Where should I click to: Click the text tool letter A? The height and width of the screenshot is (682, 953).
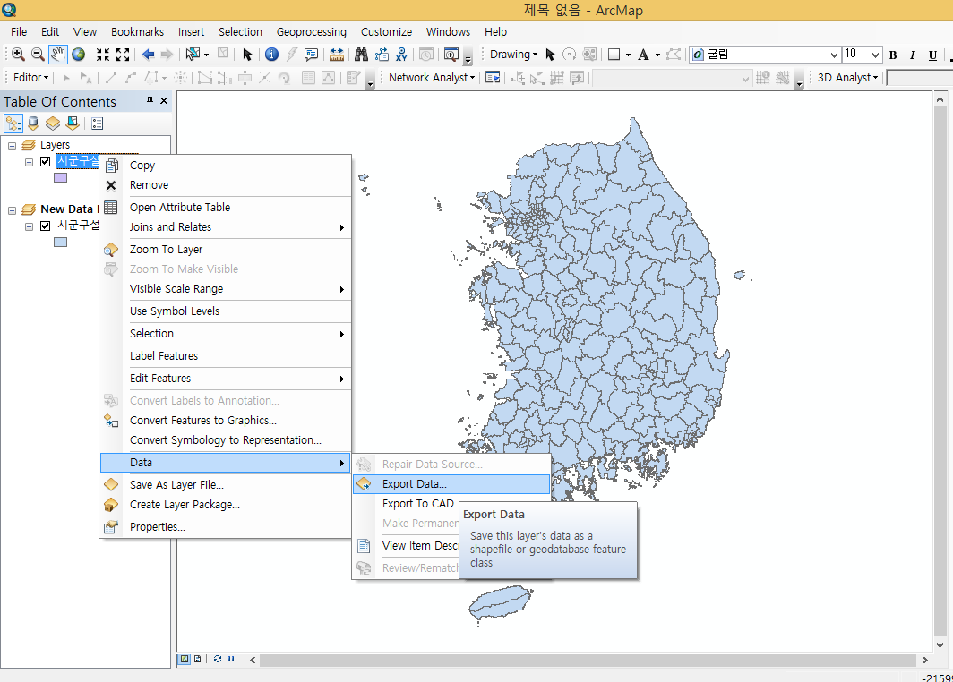(x=643, y=54)
